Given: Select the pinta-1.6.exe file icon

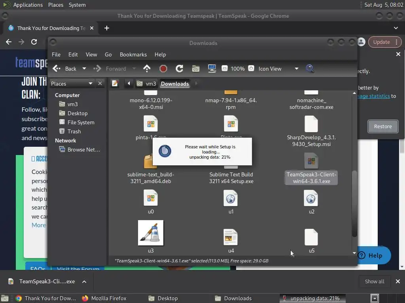Looking at the screenshot, I should coord(151,124).
